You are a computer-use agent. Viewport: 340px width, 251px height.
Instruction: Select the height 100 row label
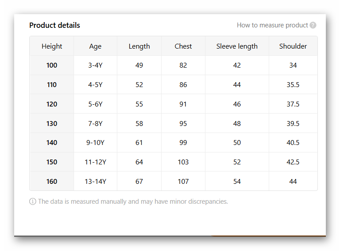tap(52, 65)
